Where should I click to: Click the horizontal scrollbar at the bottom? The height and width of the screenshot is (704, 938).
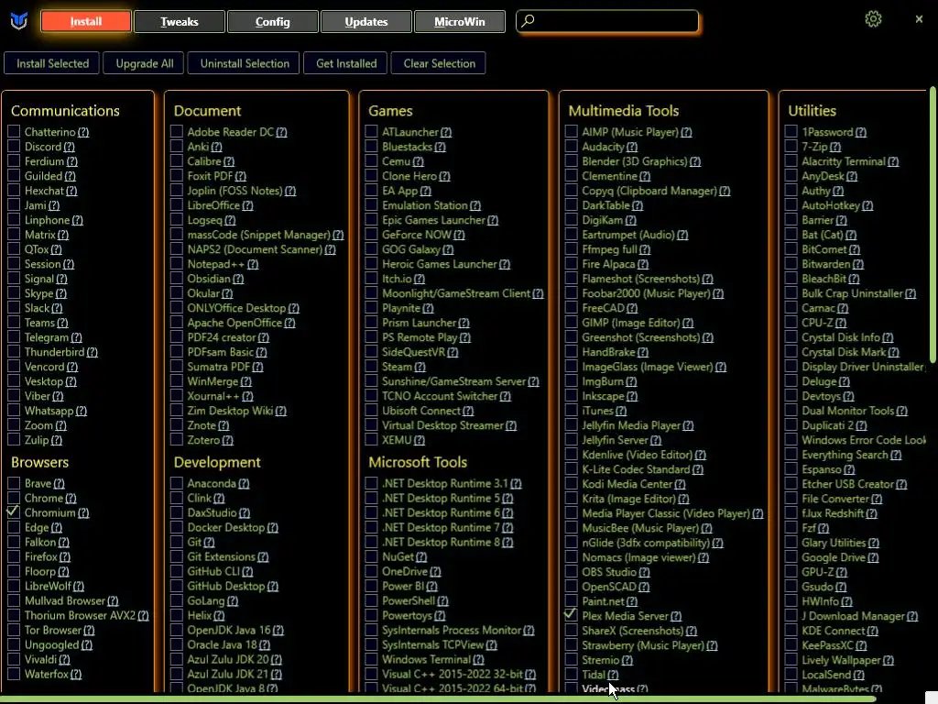coord(440,698)
